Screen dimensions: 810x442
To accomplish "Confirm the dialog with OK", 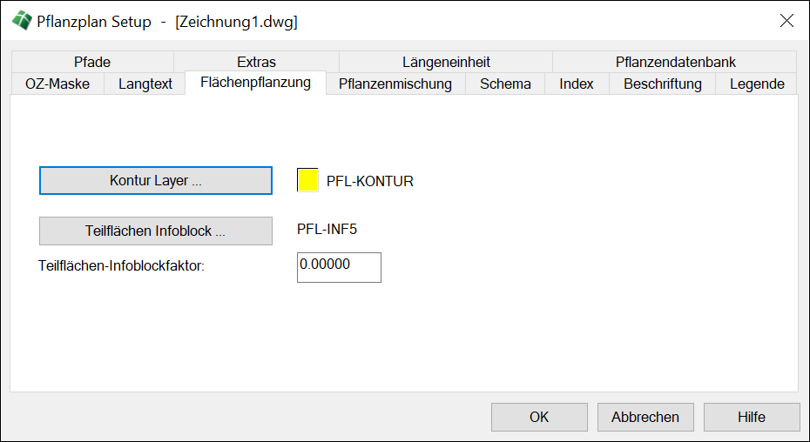I will pyautogui.click(x=539, y=417).
